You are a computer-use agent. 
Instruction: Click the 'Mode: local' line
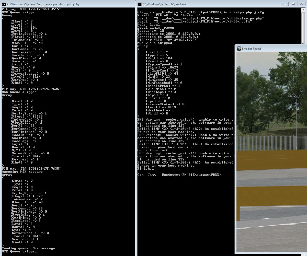click(149, 25)
